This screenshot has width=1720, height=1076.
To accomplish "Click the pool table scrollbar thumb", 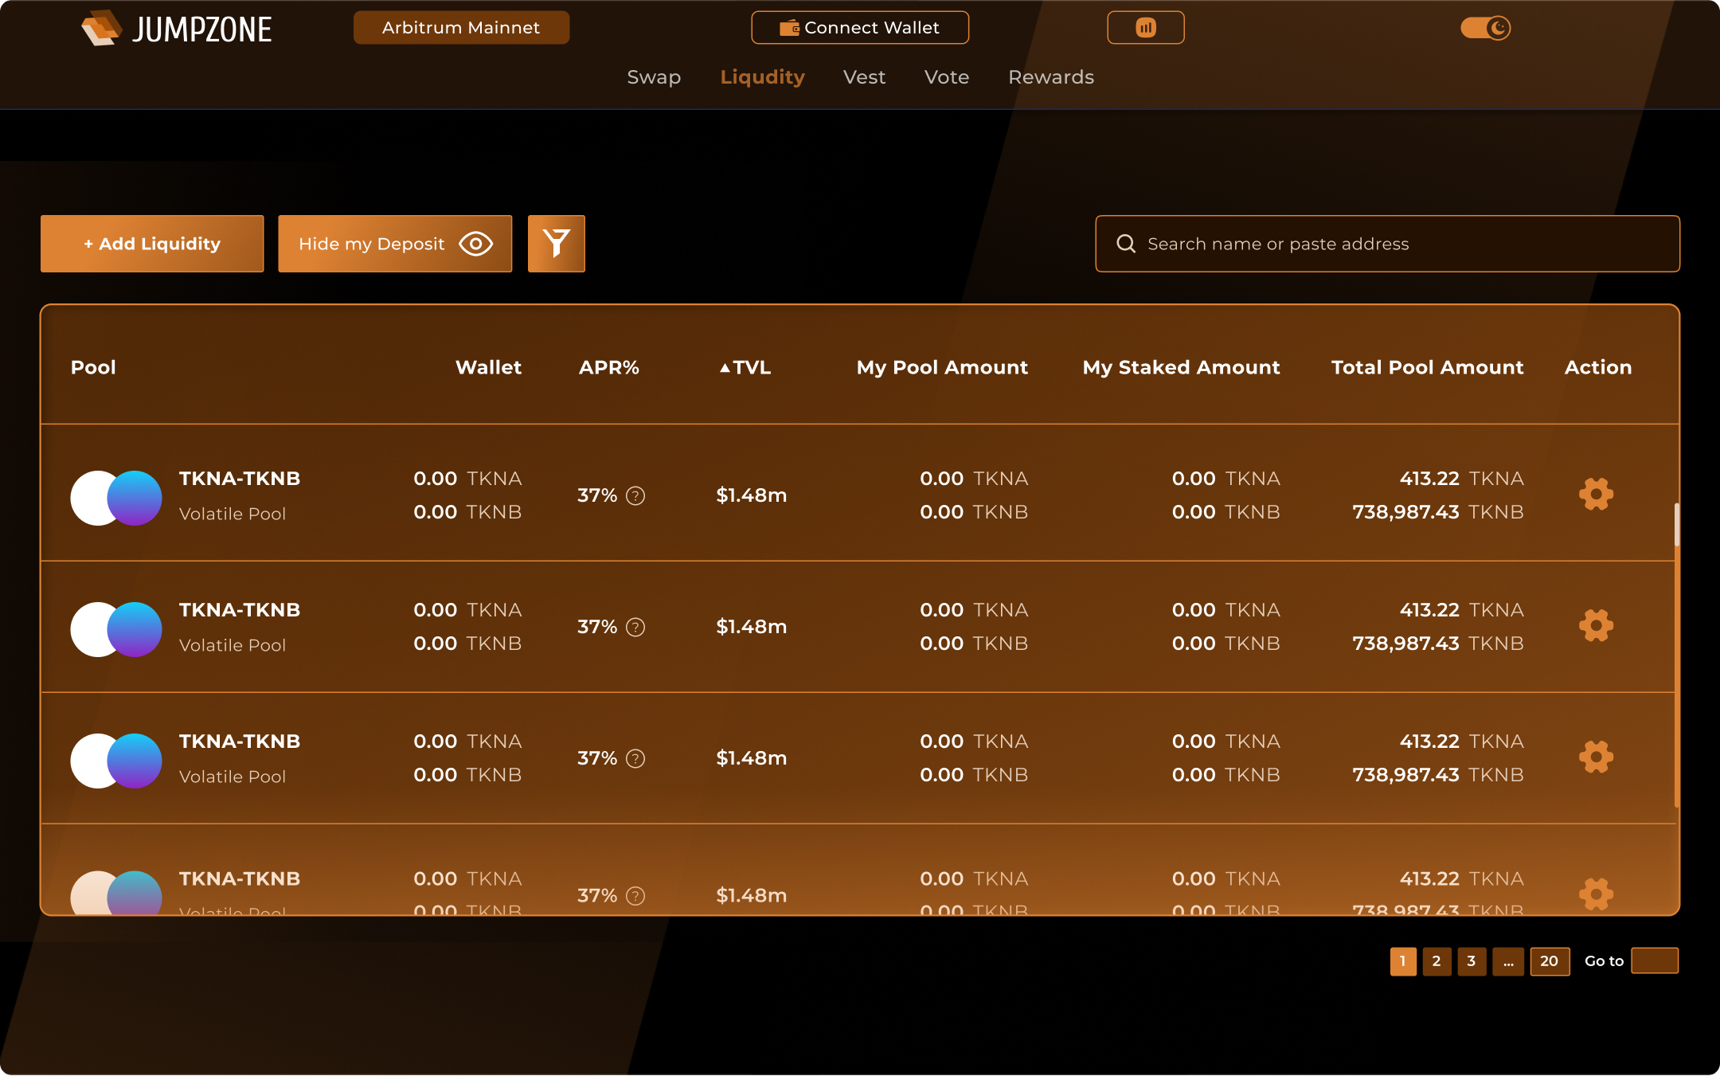I will click(1676, 526).
